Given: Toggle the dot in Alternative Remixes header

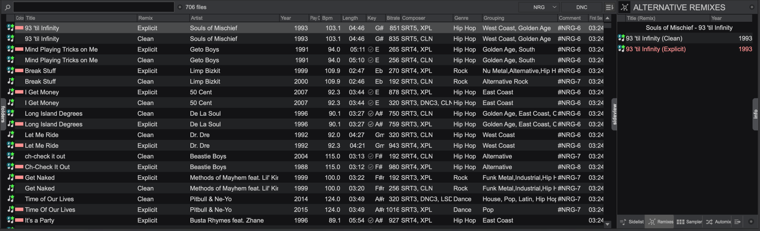Looking at the screenshot, I should click(752, 7).
